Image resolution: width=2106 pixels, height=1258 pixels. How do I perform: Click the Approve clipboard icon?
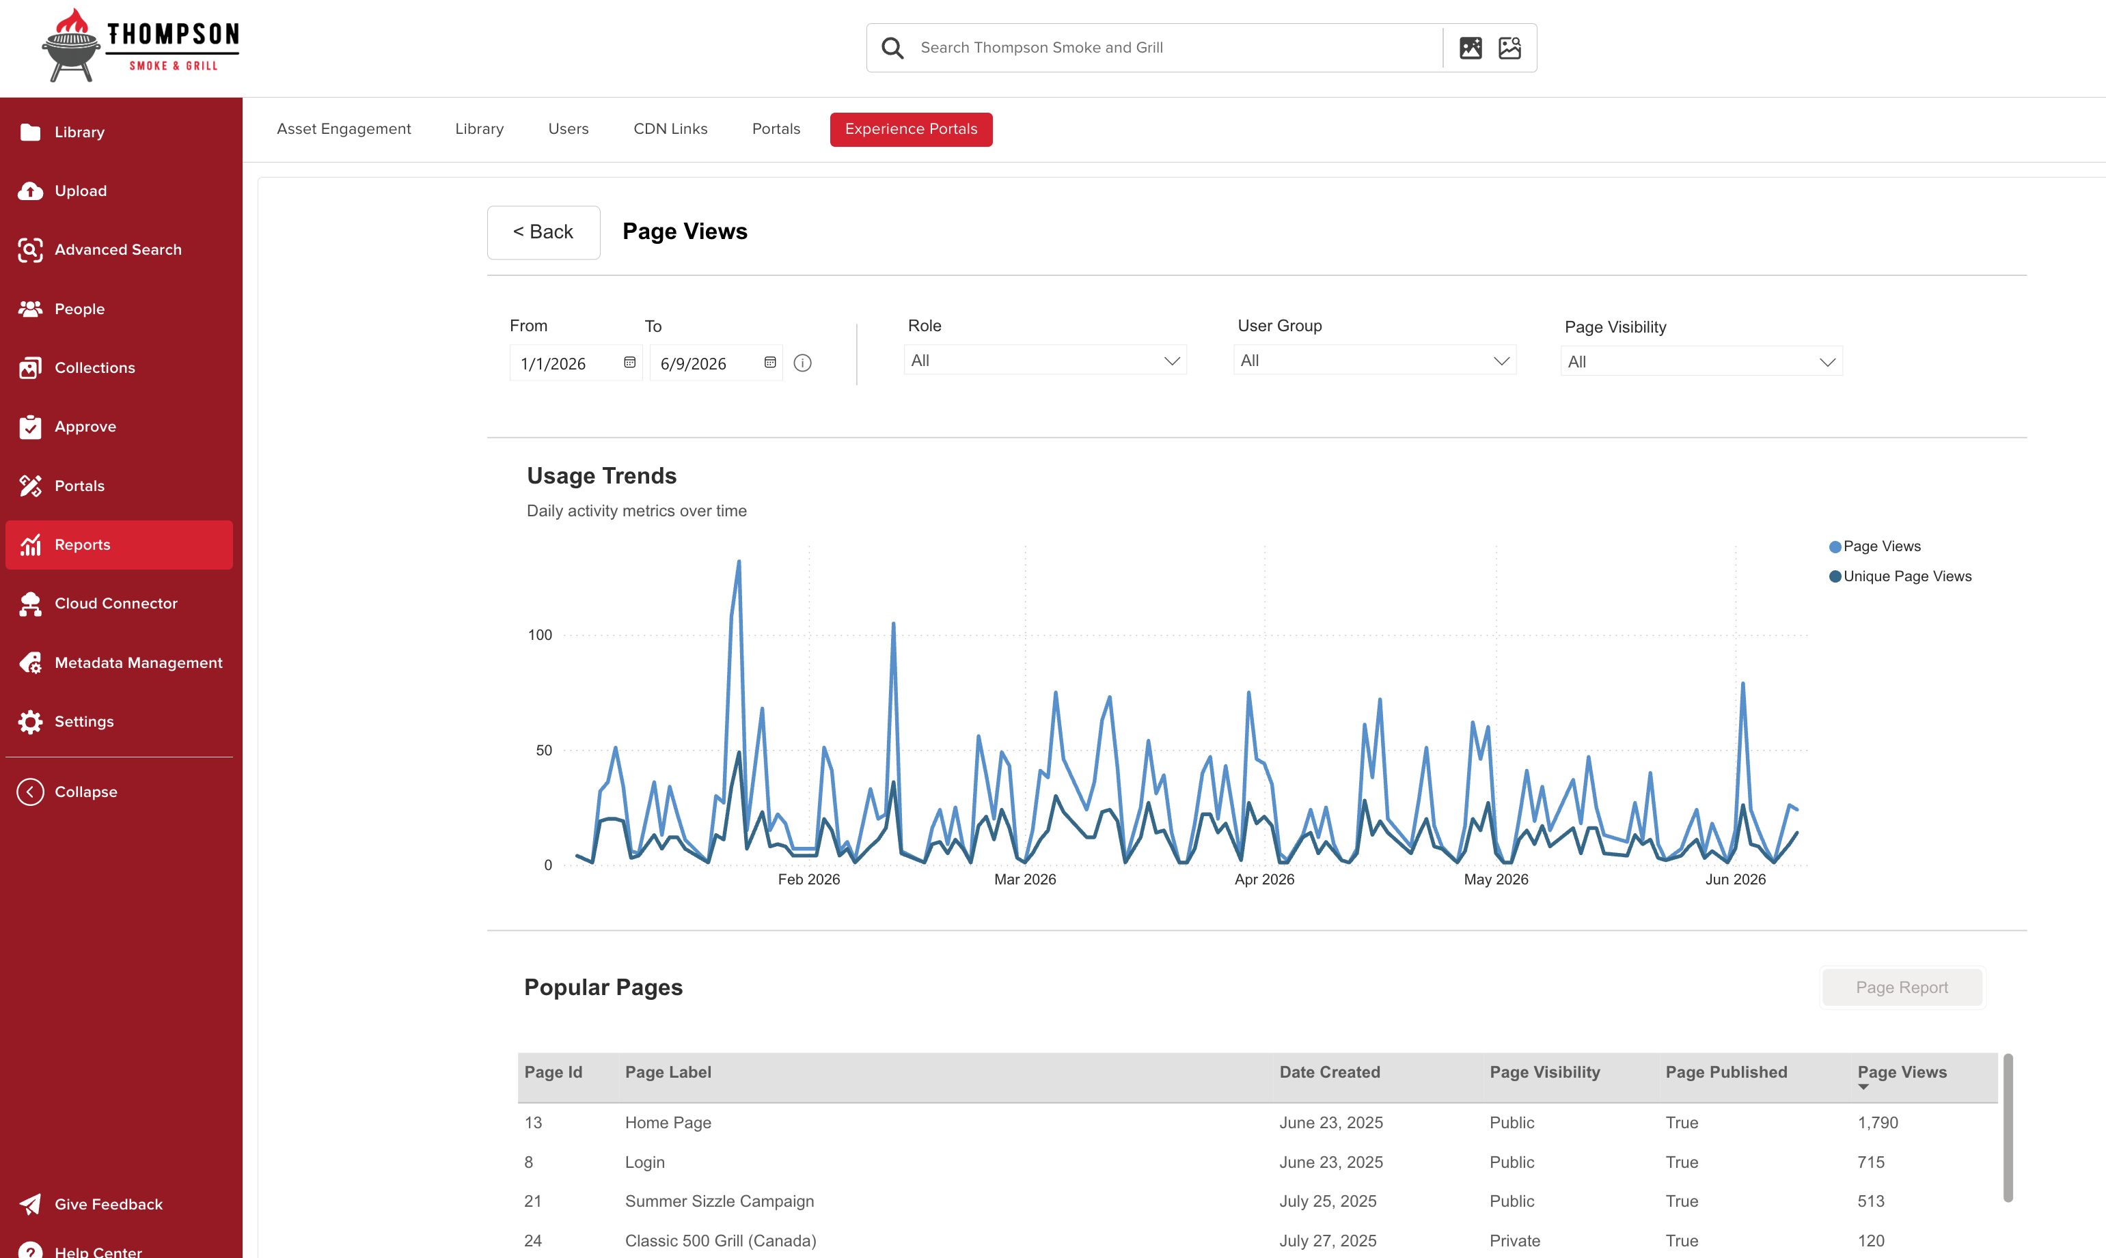[x=31, y=426]
